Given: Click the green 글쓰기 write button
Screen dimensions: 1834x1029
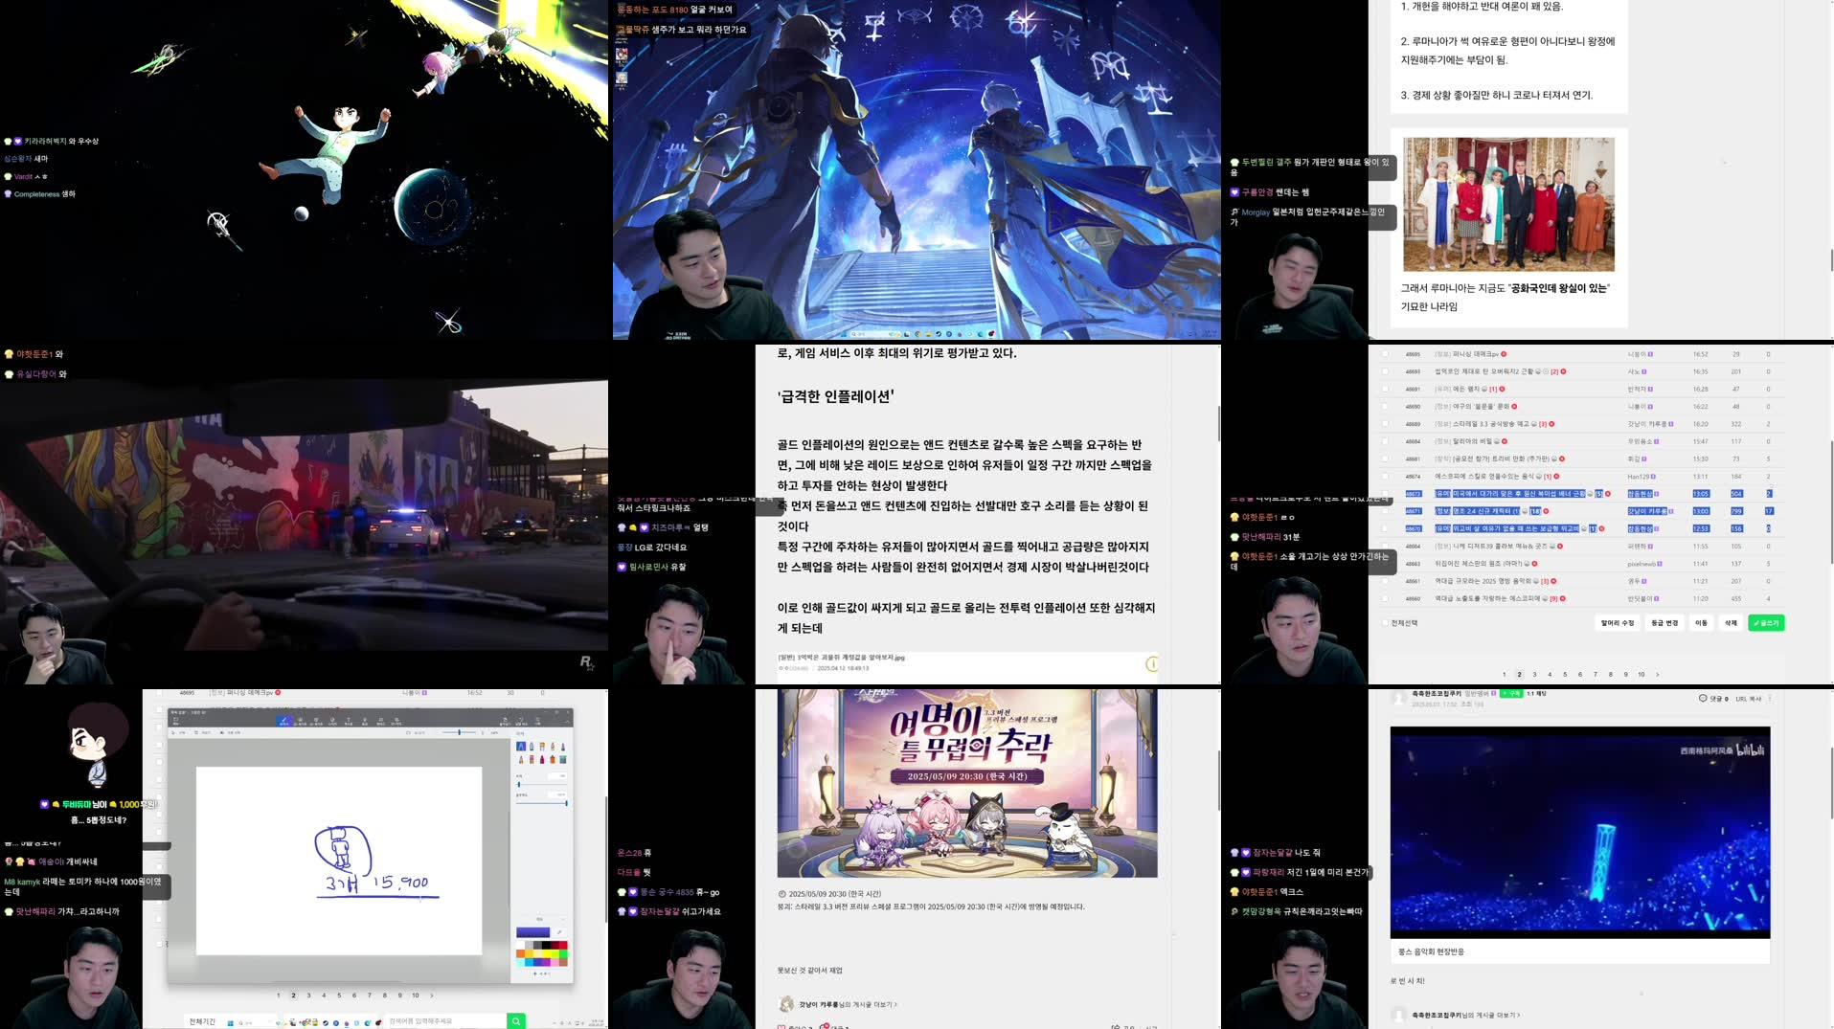Looking at the screenshot, I should 1766,622.
